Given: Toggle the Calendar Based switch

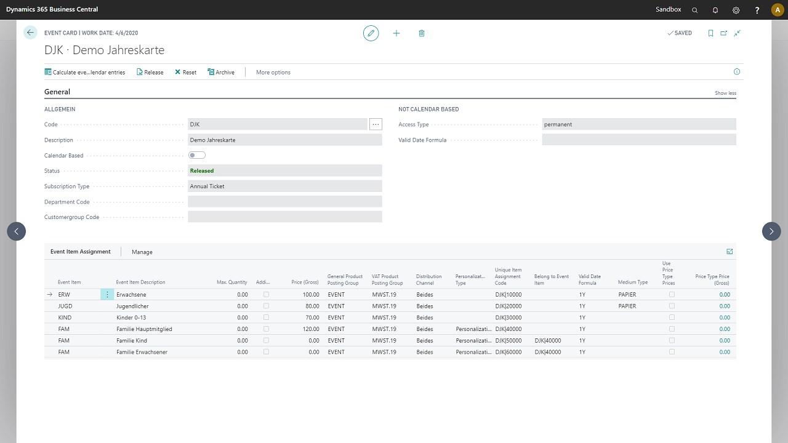Looking at the screenshot, I should point(197,156).
